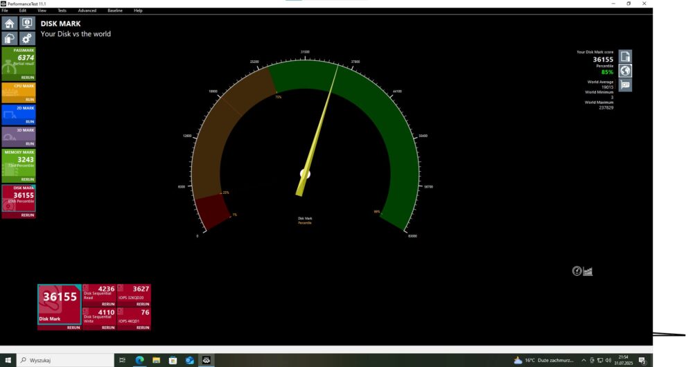Click the report document icon beside the score
This screenshot has height=367, width=693.
(625, 57)
